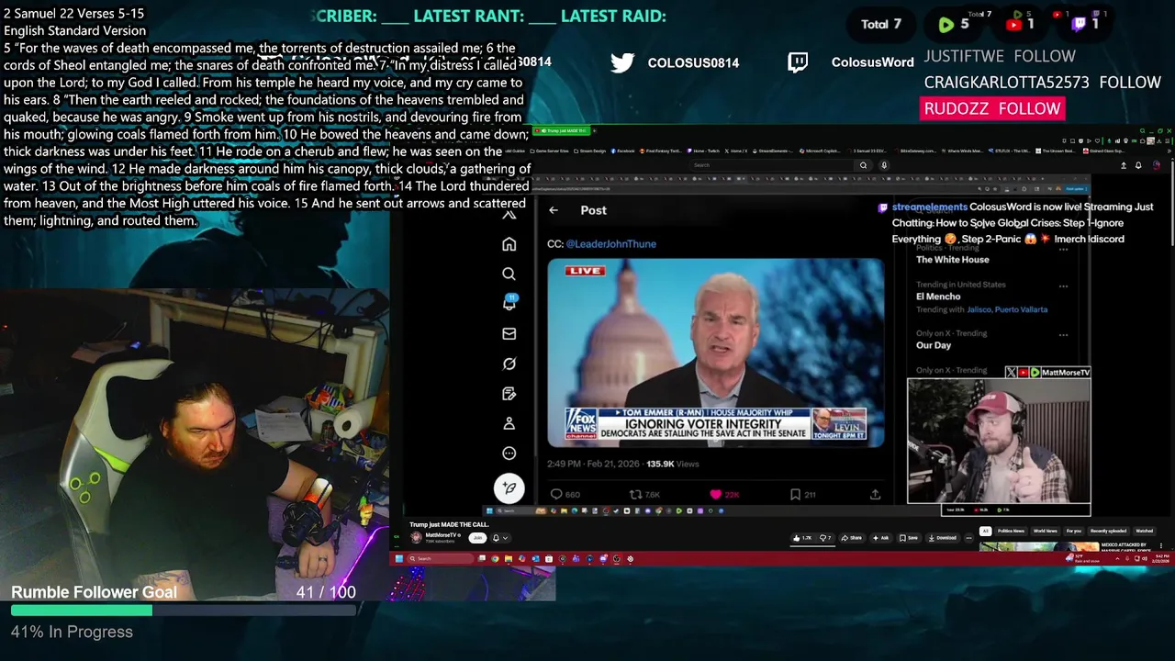Image resolution: width=1175 pixels, height=661 pixels.
Task: Open Messages envelope in the X sidebar
Action: [509, 333]
